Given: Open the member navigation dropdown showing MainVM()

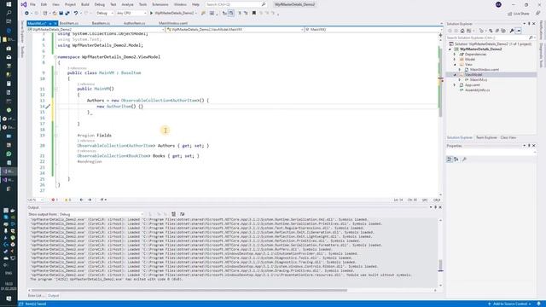Looking at the screenshot, I should coord(374,30).
